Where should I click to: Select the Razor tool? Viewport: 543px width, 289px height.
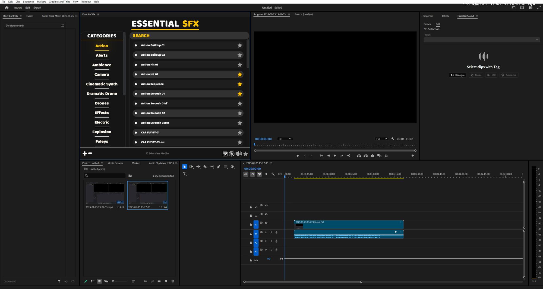click(205, 167)
